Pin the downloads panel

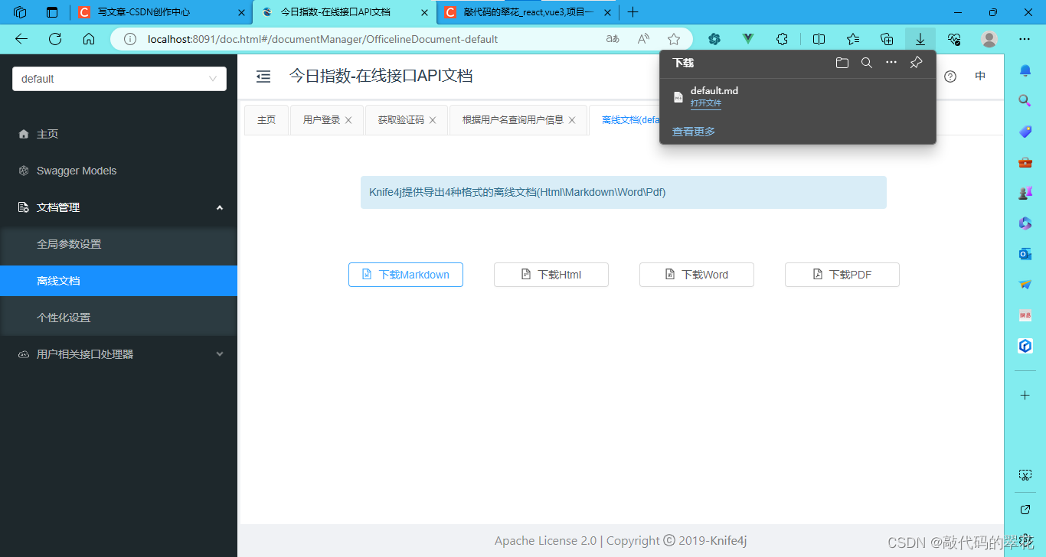(916, 63)
